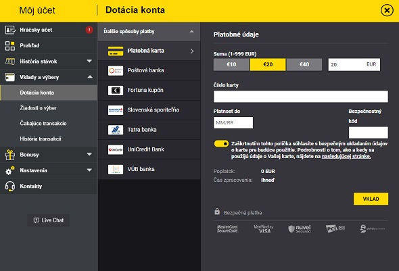Click the Platobné údaje heading
The image size is (399, 271).
coord(236,34)
